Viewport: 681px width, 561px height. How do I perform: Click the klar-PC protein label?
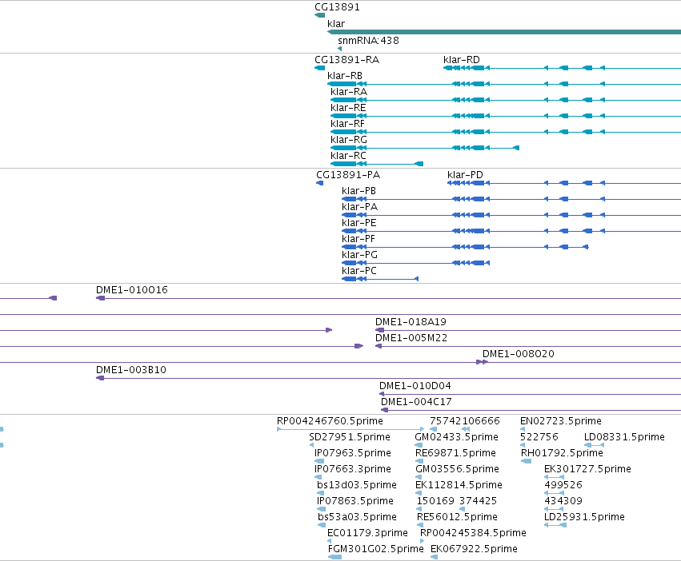[x=359, y=271]
